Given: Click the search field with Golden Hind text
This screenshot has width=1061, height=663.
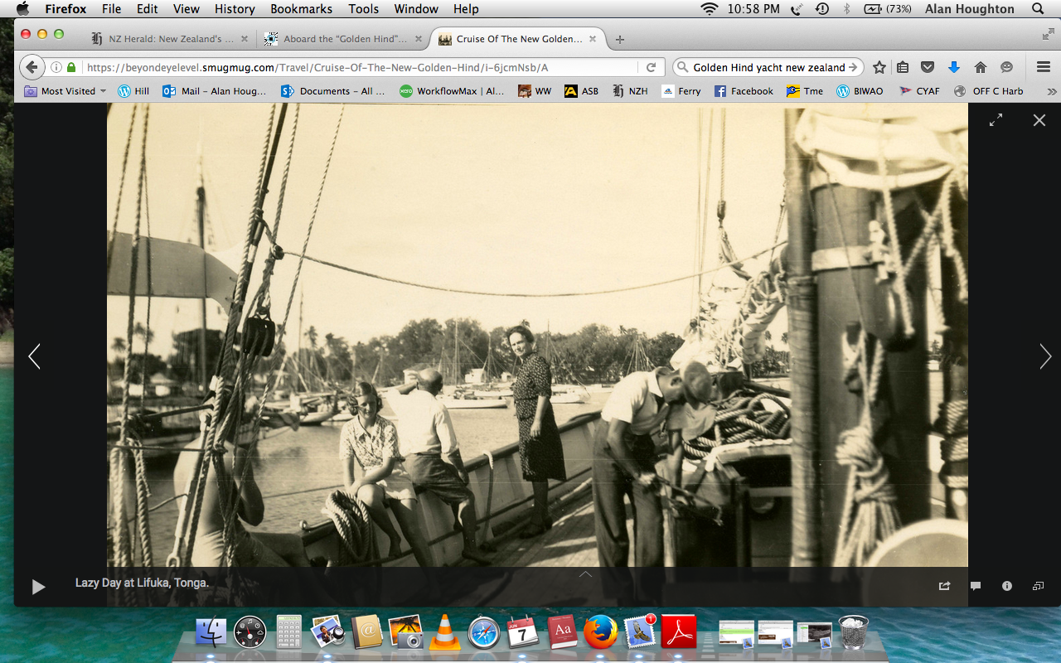Looking at the screenshot, I should [x=763, y=67].
